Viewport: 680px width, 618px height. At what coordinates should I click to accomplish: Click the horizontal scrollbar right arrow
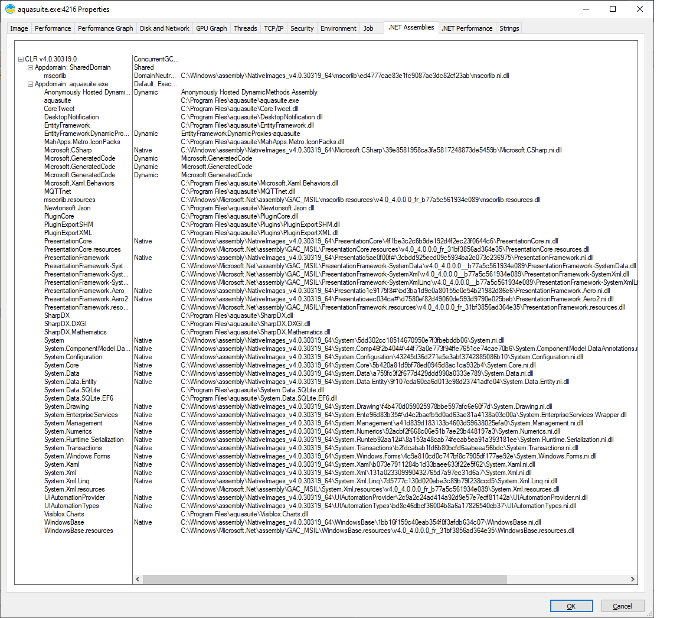(632, 580)
